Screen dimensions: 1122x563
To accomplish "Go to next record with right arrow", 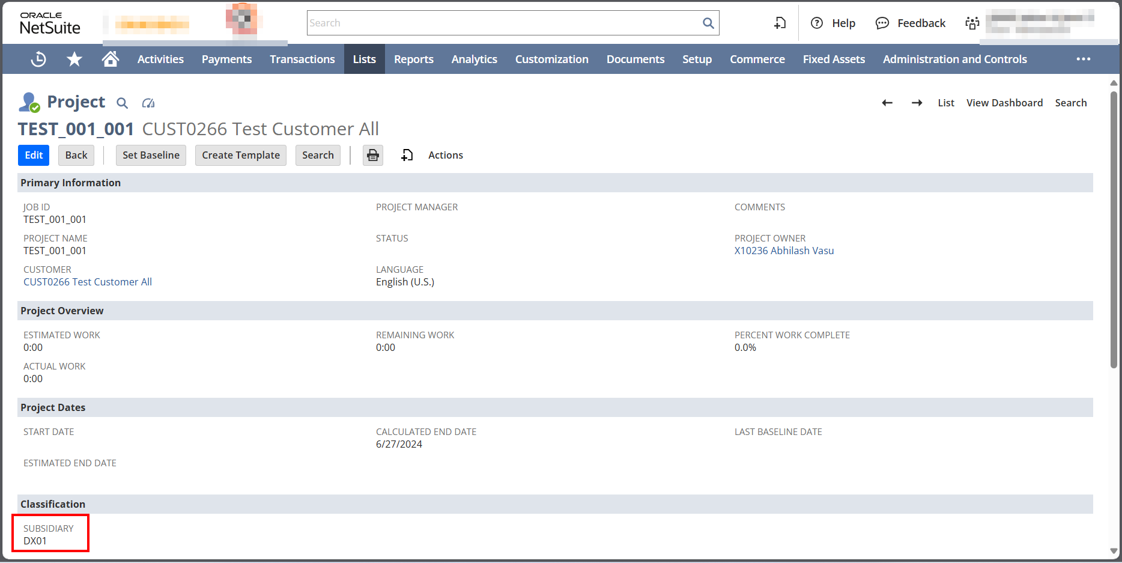I will 917,103.
